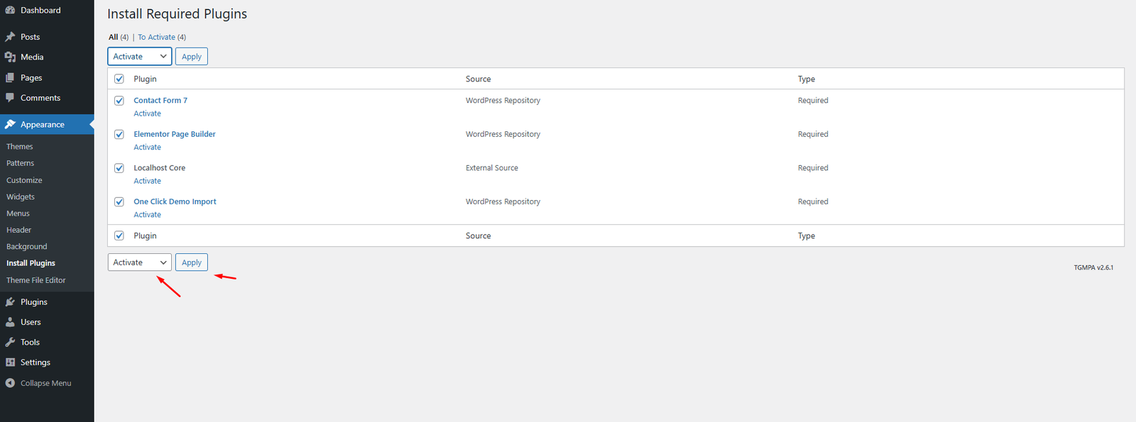Click the Pages icon in sidebar

pyautogui.click(x=10, y=77)
